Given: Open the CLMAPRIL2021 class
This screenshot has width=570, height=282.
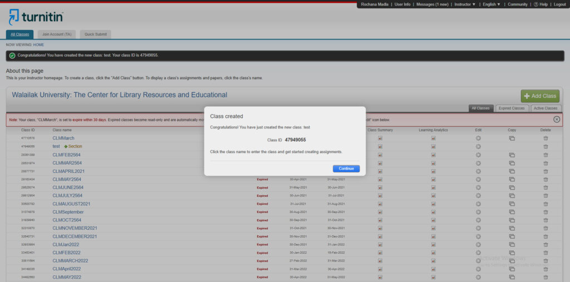Looking at the screenshot, I should tap(68, 171).
